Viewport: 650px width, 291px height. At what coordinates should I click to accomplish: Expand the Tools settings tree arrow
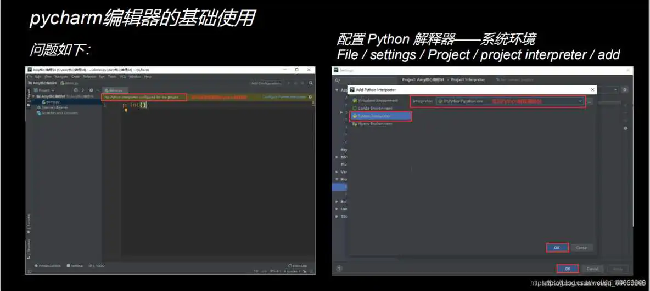pyautogui.click(x=337, y=216)
